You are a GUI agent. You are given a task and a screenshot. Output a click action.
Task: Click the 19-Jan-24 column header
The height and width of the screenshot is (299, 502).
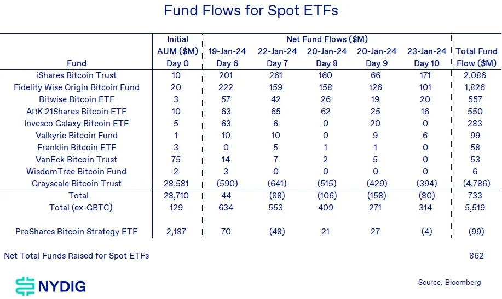coord(227,51)
